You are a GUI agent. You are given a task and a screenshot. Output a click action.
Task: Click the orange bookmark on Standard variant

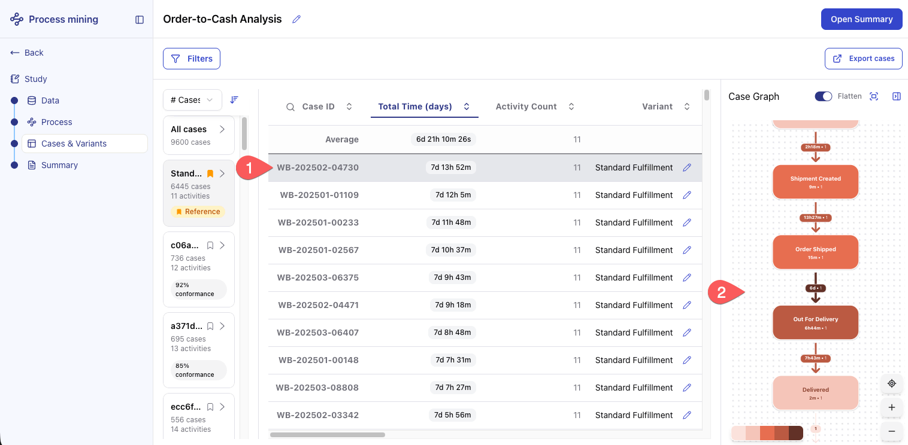[x=210, y=173]
